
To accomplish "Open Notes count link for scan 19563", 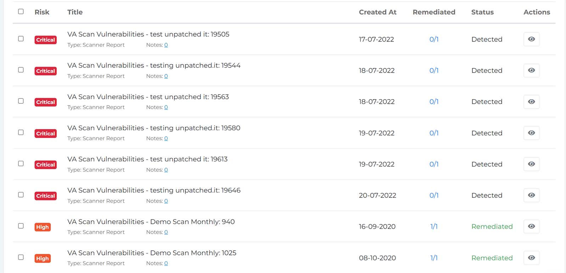I will point(166,107).
